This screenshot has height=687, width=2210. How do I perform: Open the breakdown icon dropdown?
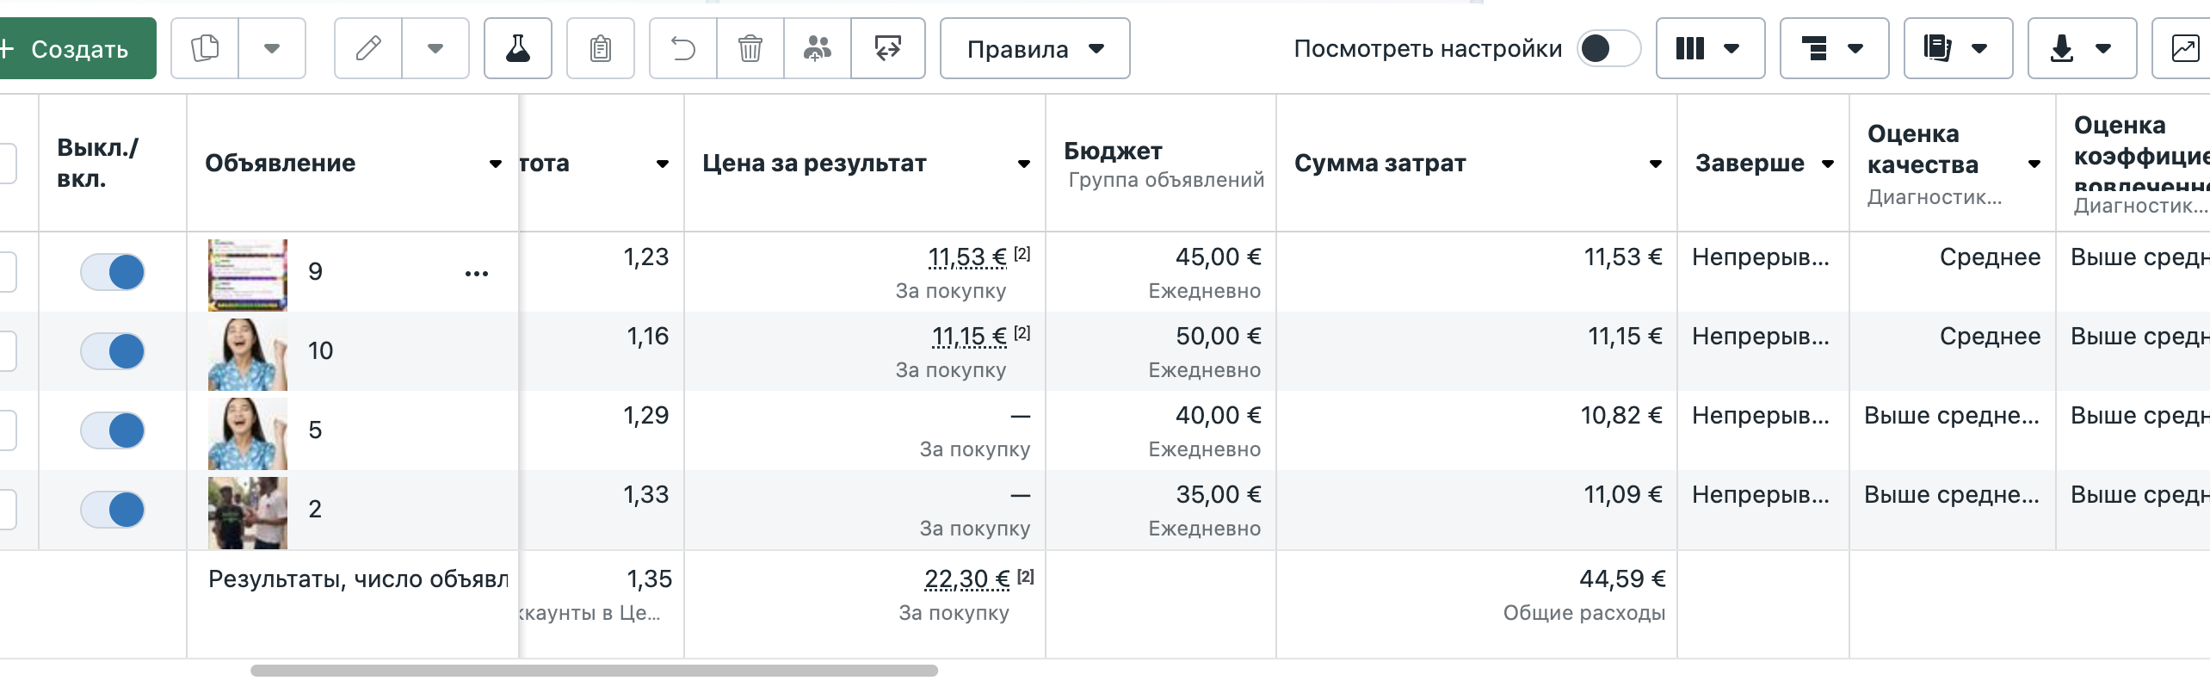(1834, 48)
